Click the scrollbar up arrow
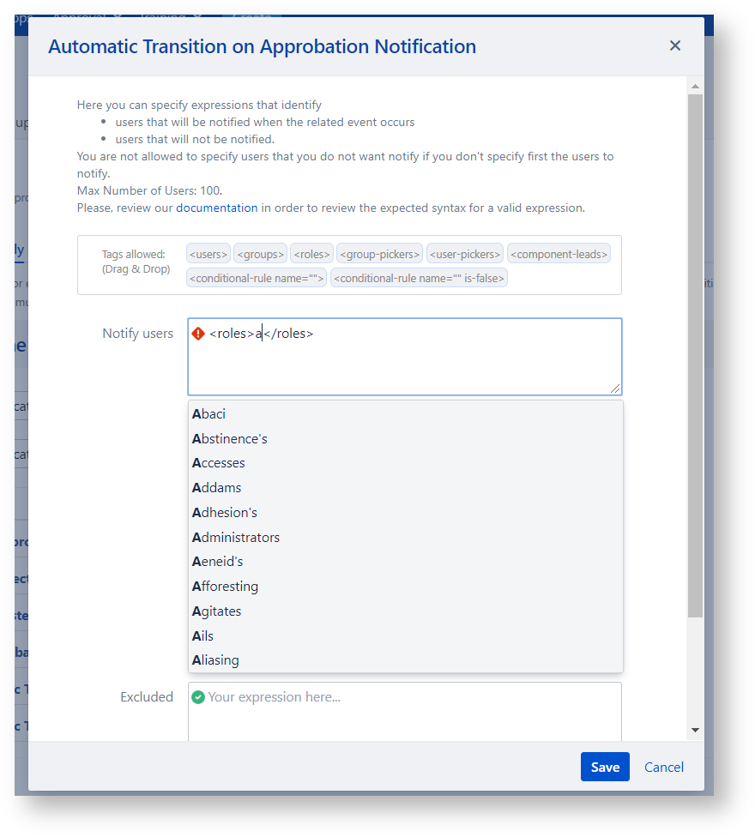The width and height of the screenshot is (755, 837). coord(695,87)
